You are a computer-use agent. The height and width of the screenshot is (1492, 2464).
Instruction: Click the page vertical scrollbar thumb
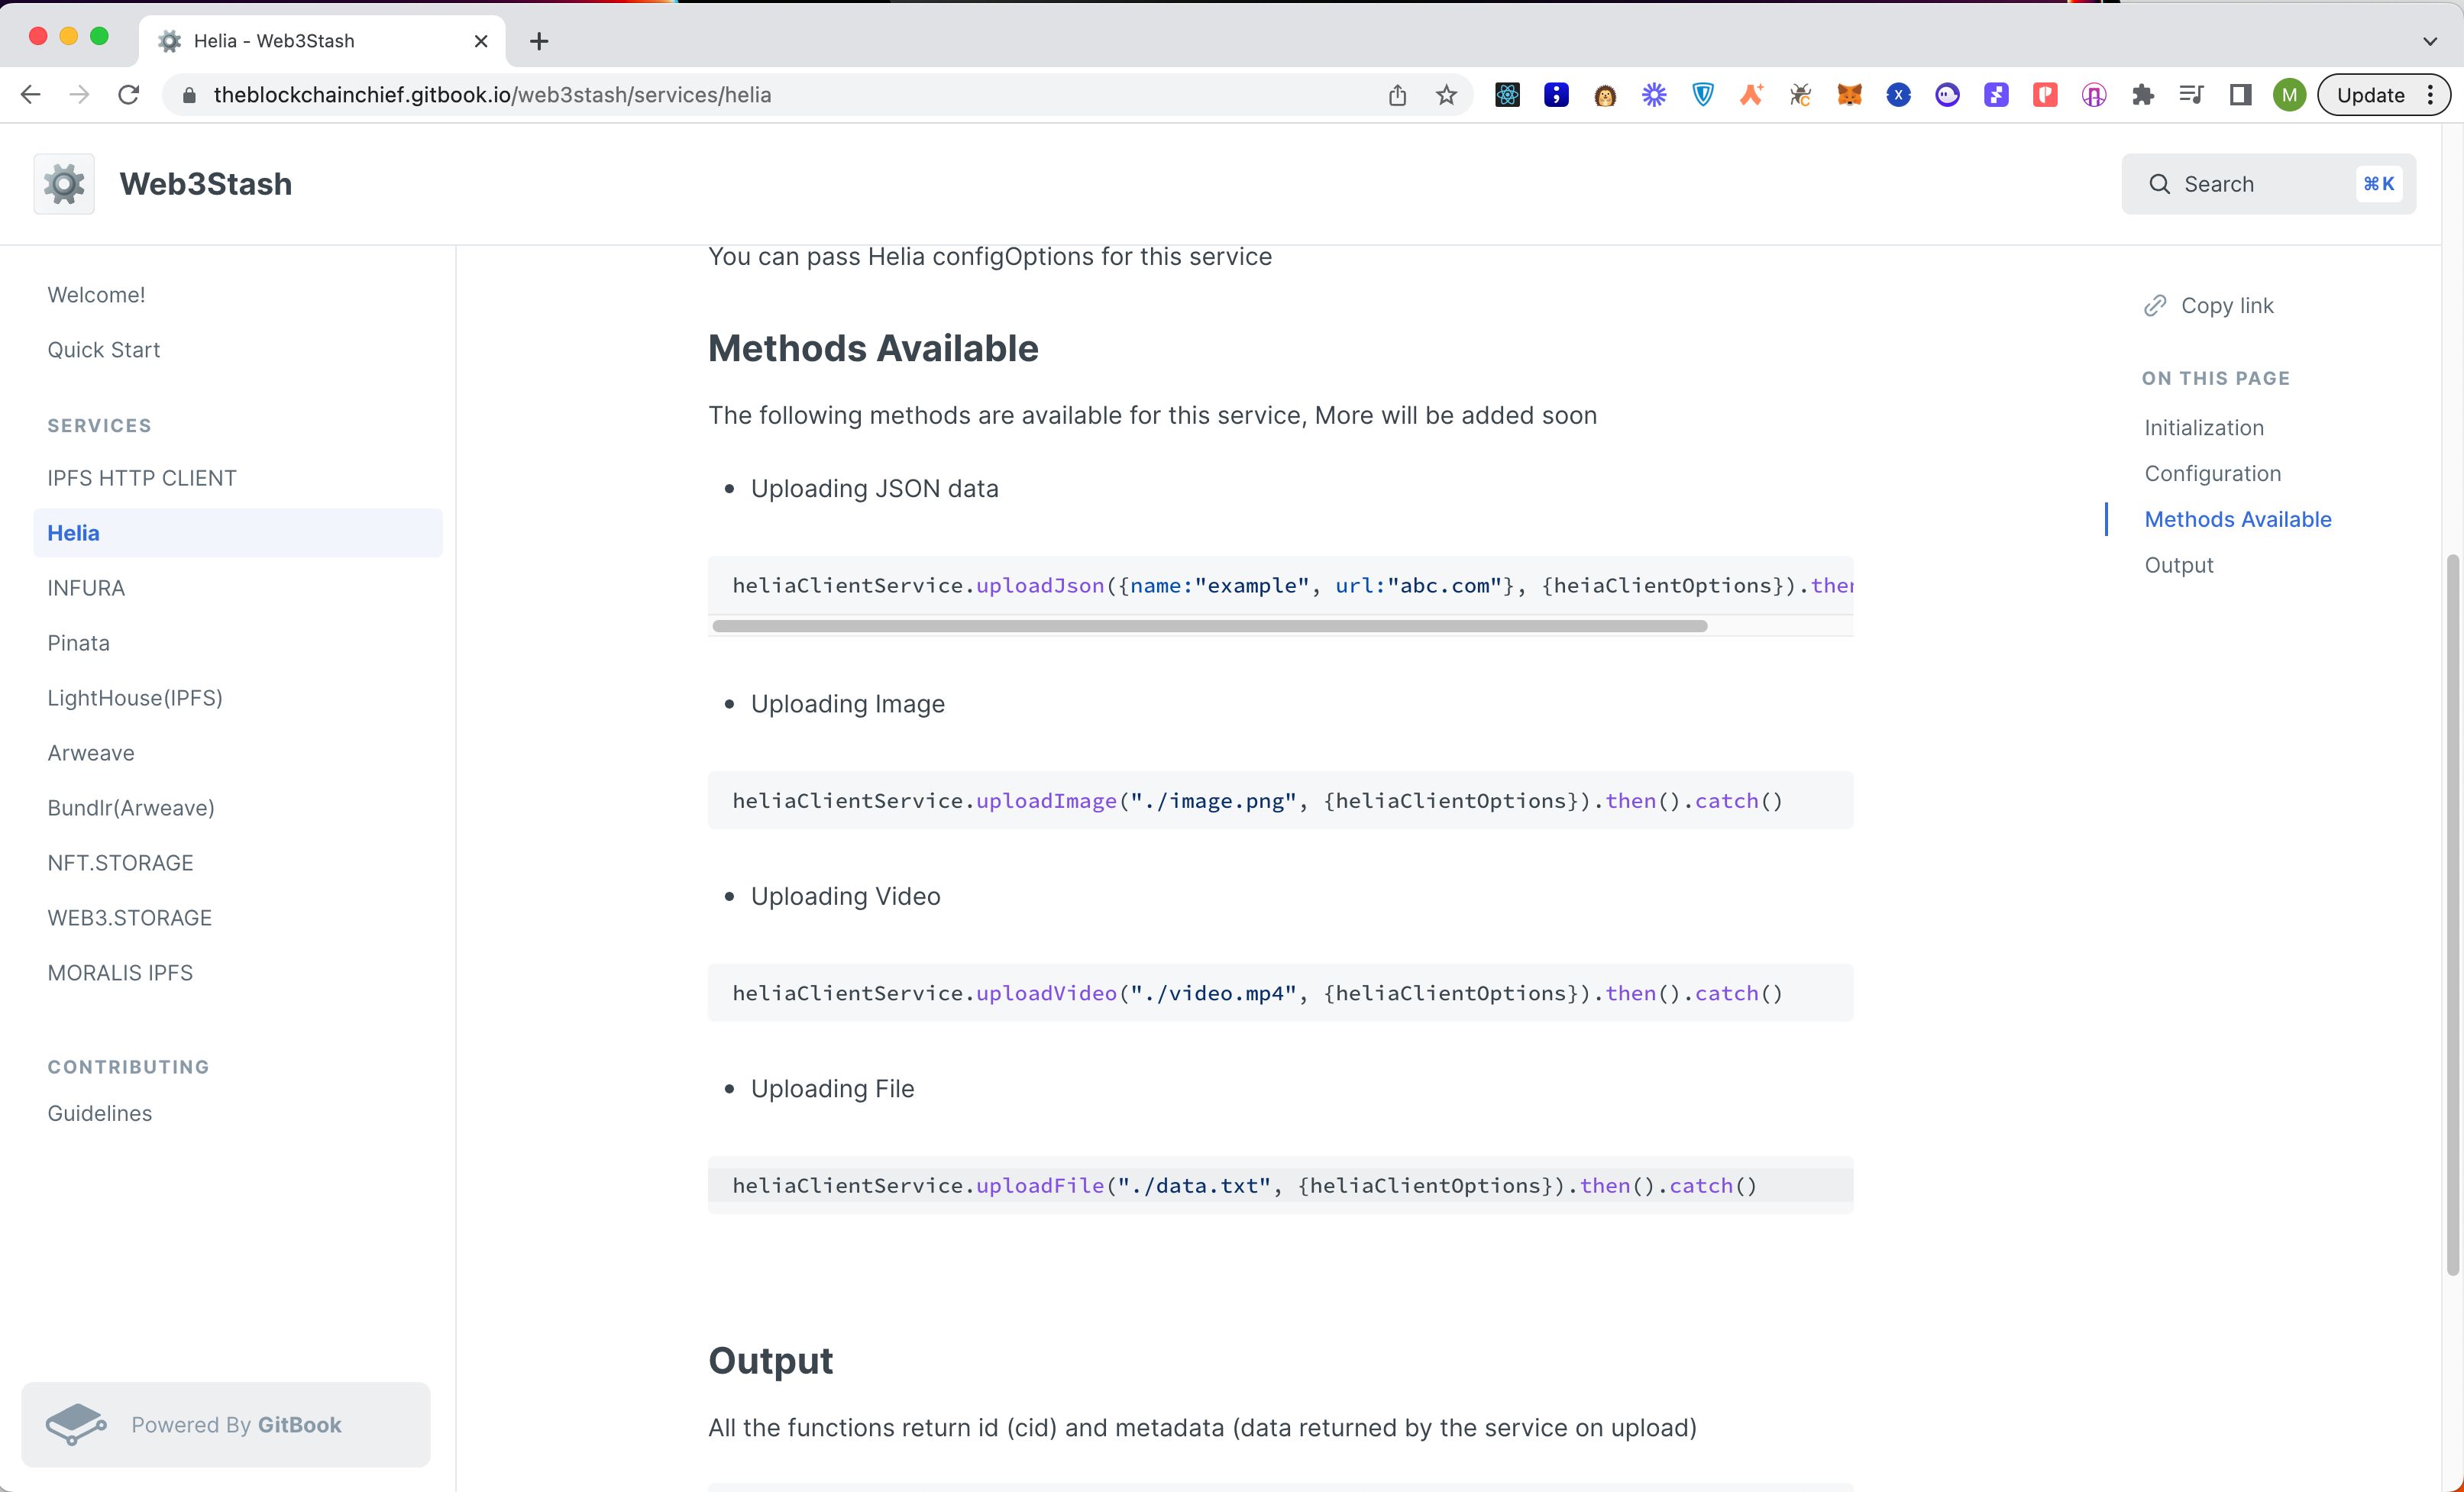(2452, 914)
